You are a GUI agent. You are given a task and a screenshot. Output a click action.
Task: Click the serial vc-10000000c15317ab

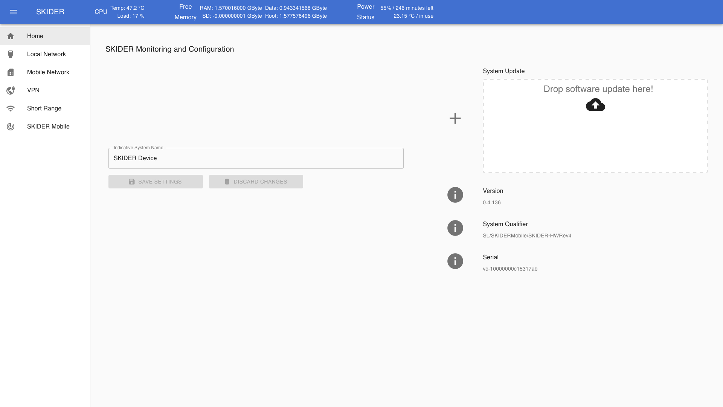pos(510,269)
